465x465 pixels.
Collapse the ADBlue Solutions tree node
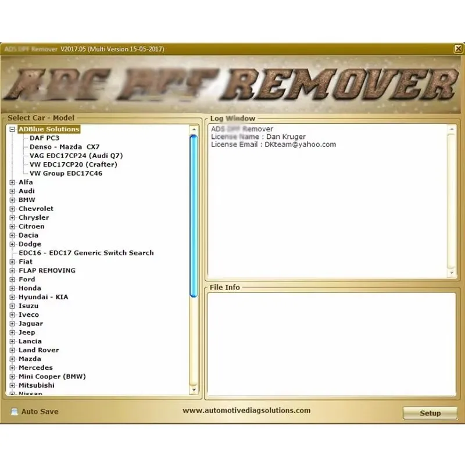[x=12, y=129]
